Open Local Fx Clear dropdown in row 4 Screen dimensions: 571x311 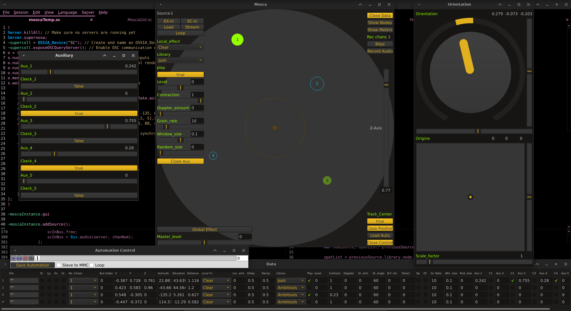pyautogui.click(x=216, y=302)
